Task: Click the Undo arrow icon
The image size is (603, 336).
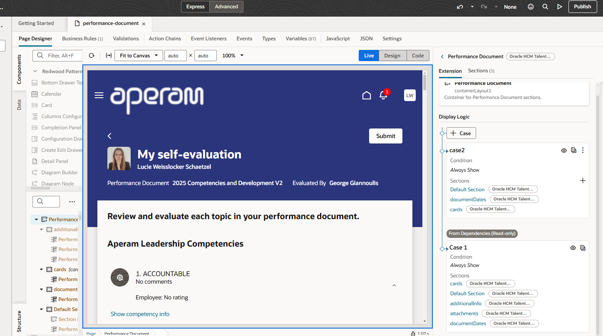Action: (460, 7)
